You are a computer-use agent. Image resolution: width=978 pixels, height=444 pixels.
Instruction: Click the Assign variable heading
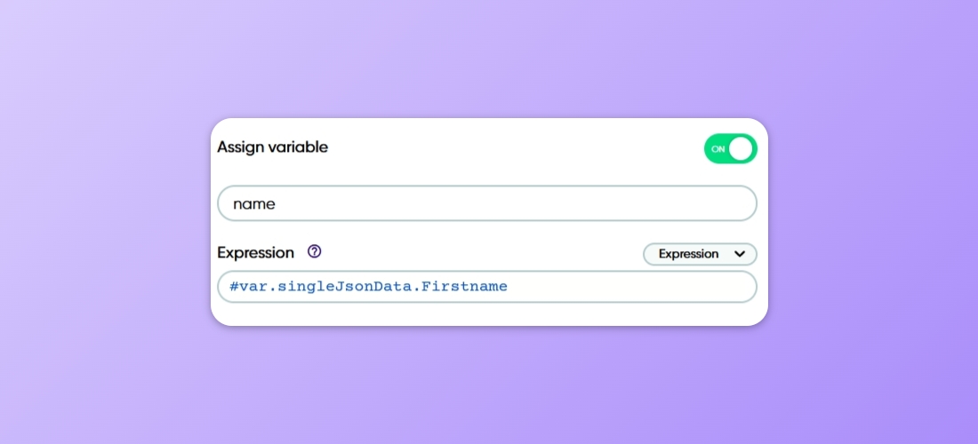(272, 147)
